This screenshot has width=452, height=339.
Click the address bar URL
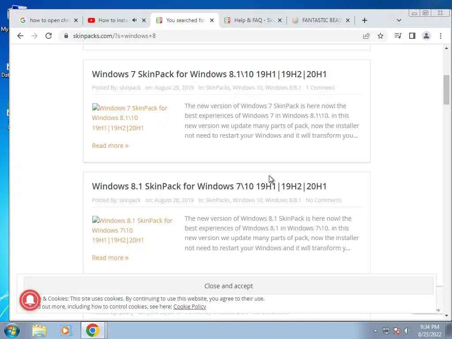pyautogui.click(x=114, y=36)
